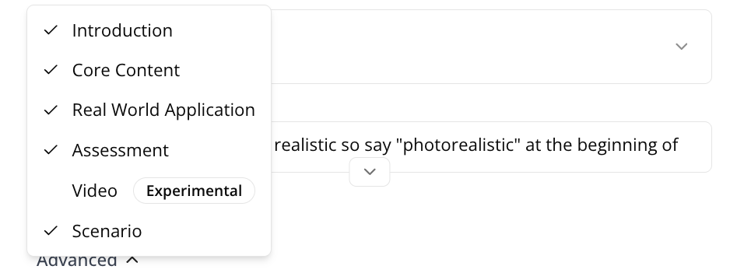Screen dimensions: 730x280
Task: Uncheck the Introduction option
Action: pyautogui.click(x=149, y=30)
